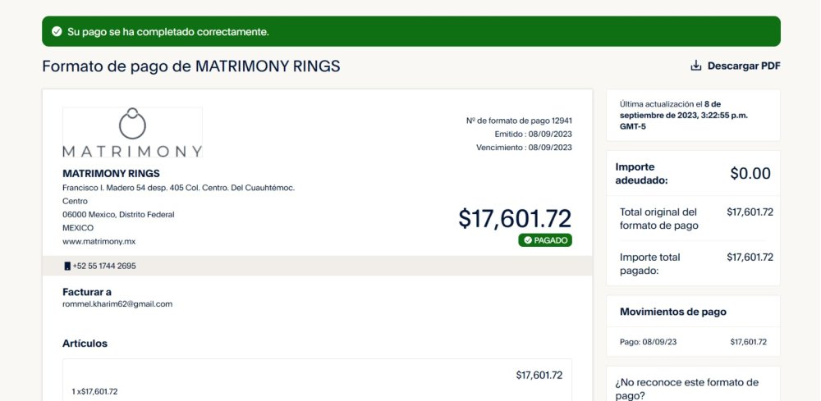Open the www.matrimony.mx website link

(x=99, y=242)
